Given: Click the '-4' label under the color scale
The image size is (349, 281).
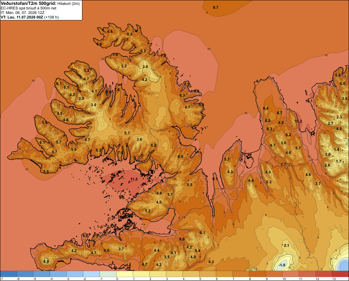Looking at the screenshot, I should point(51,279).
